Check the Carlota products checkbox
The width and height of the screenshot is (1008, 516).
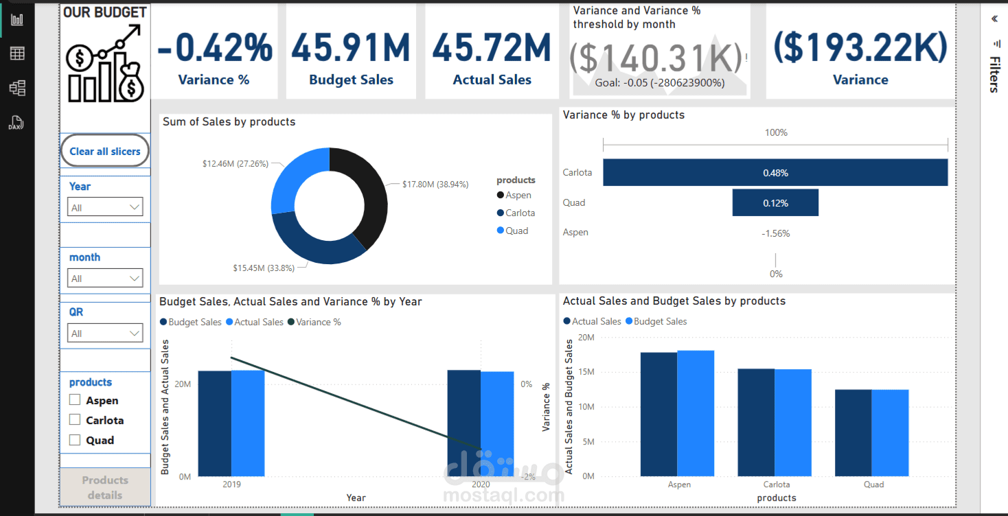click(75, 420)
